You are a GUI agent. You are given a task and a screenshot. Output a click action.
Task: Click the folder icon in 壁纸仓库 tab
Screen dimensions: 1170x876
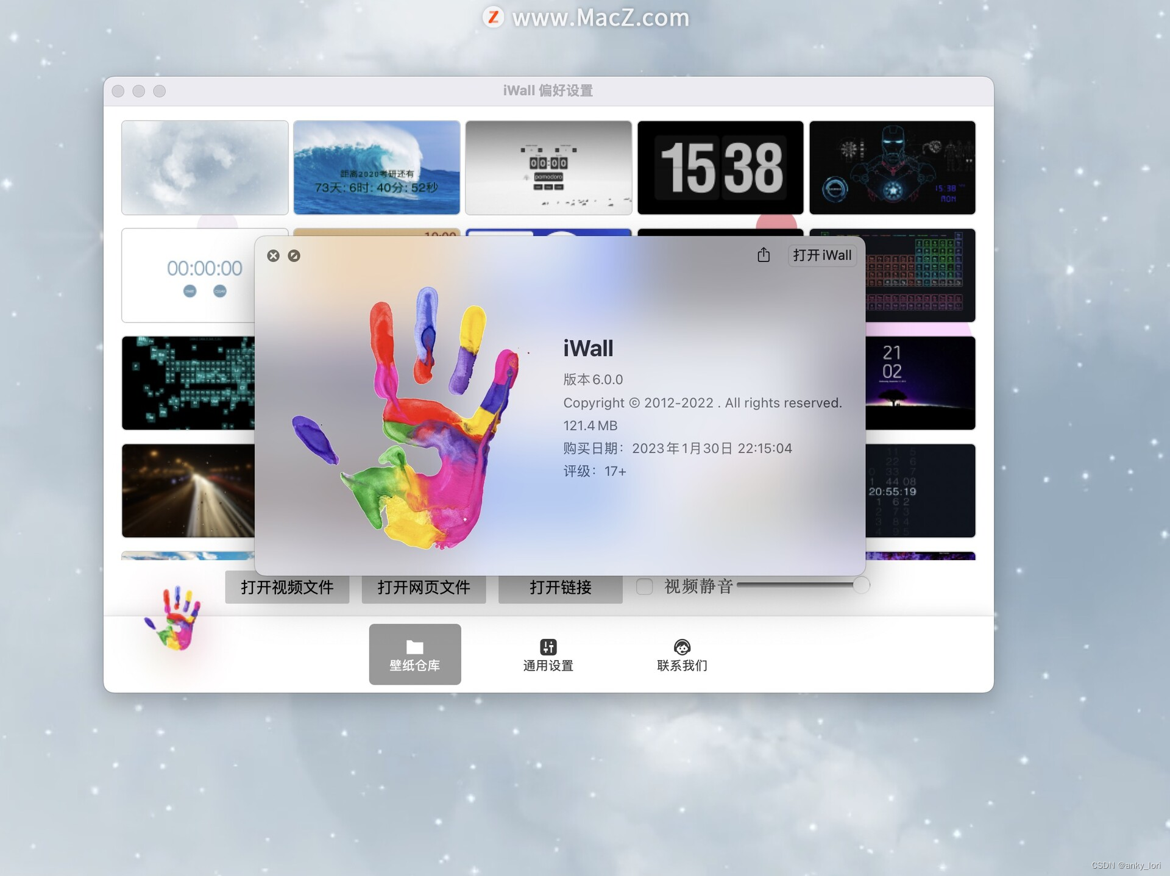click(x=415, y=647)
